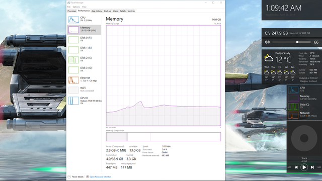
Task: Switch to the Services tab
Action: 131,11
